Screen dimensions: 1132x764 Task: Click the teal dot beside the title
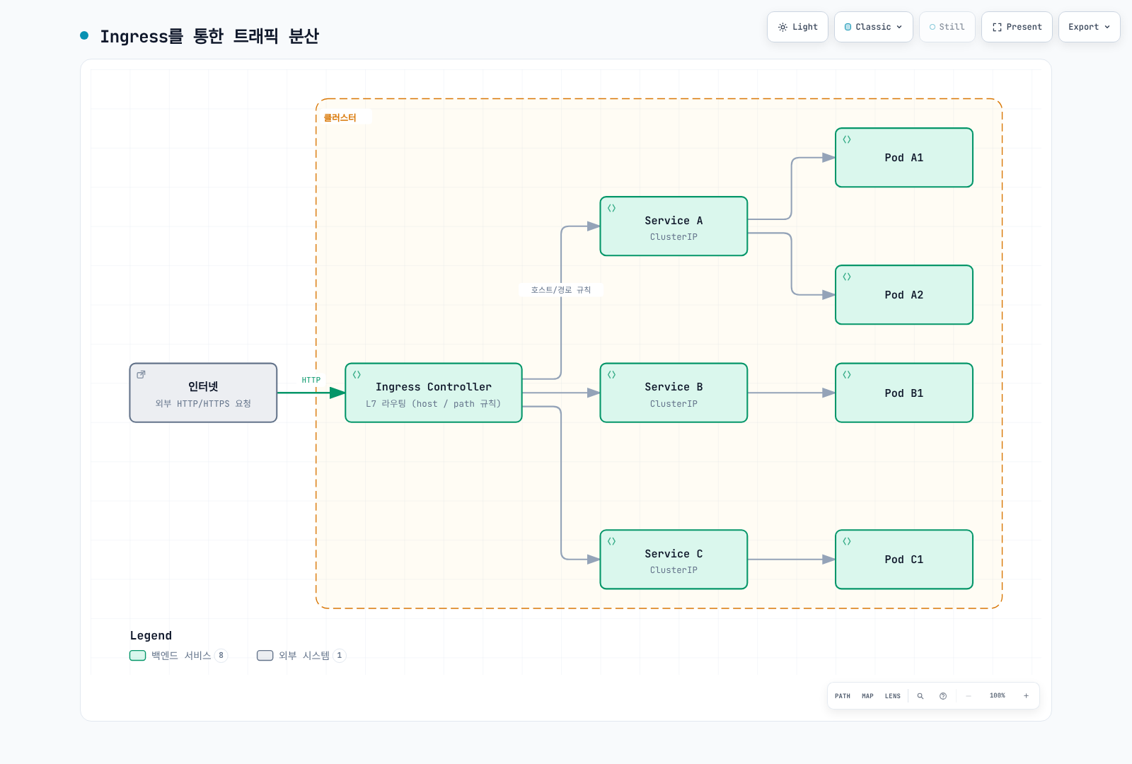click(84, 35)
